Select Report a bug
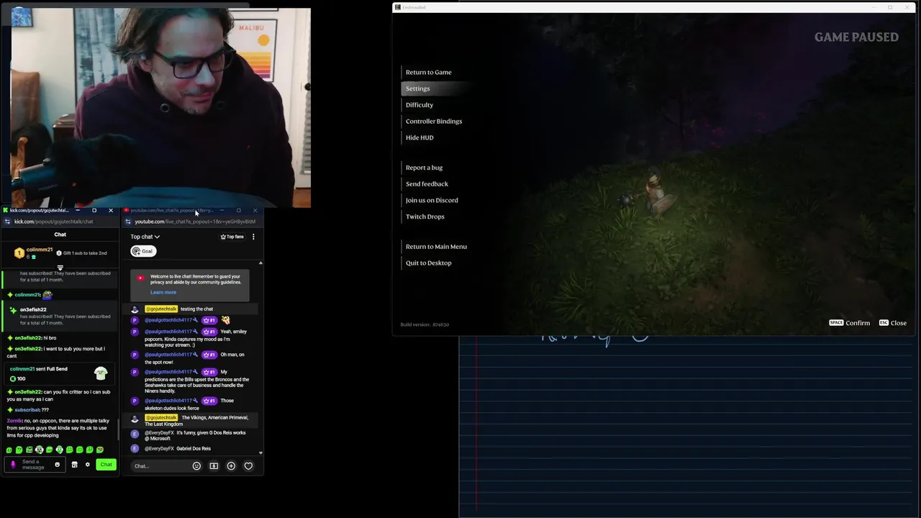 click(425, 168)
